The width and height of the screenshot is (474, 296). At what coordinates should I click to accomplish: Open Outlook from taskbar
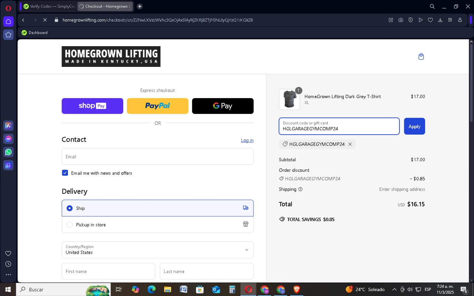216,289
